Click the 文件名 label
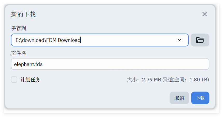The width and height of the screenshot is (223, 117). click(18, 53)
